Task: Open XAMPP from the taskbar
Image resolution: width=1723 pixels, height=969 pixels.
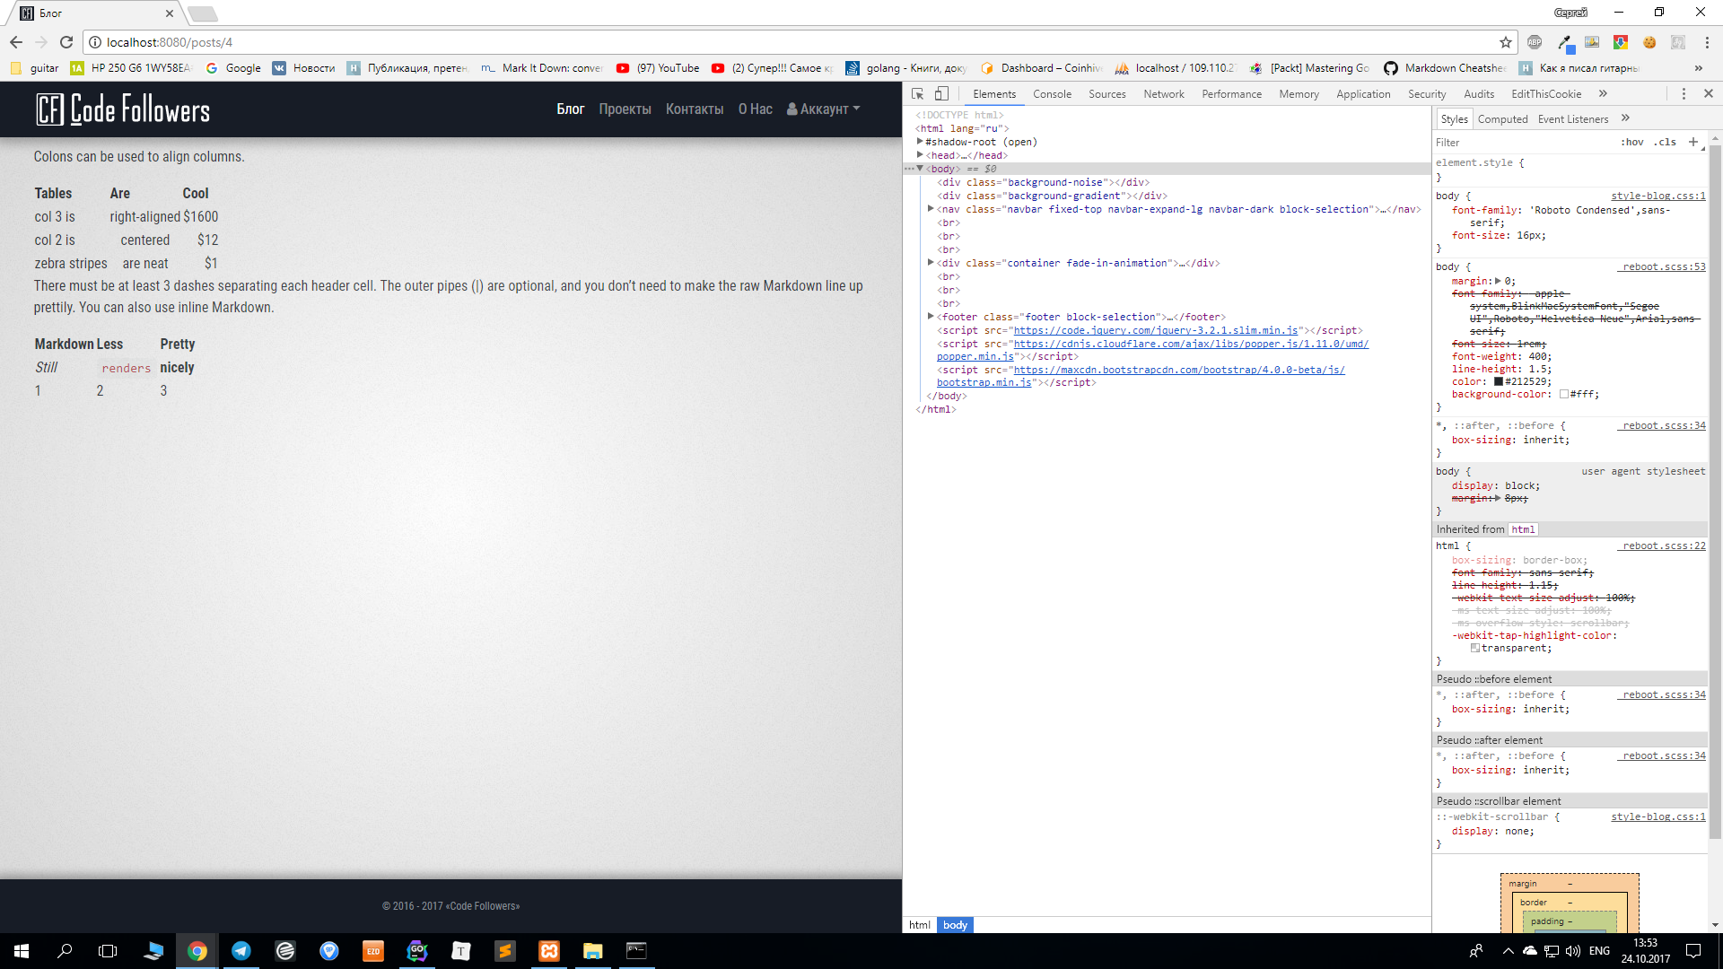Action: tap(549, 951)
